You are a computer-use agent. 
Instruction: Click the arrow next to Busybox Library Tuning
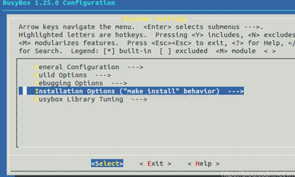(x=139, y=99)
